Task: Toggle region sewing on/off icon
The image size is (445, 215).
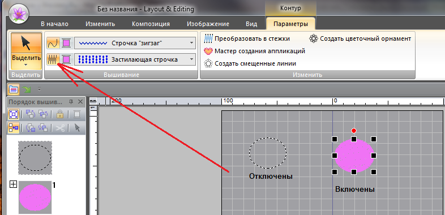Action: pos(53,59)
